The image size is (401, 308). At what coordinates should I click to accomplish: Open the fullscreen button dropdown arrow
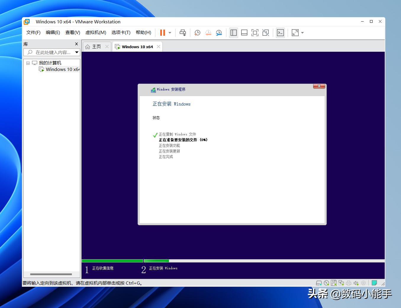click(302, 33)
